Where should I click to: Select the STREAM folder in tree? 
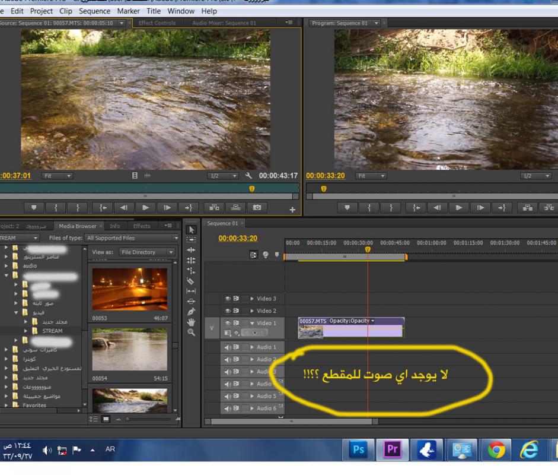52,331
